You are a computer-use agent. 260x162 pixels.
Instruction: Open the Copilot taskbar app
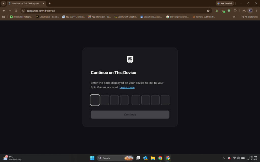point(145,158)
